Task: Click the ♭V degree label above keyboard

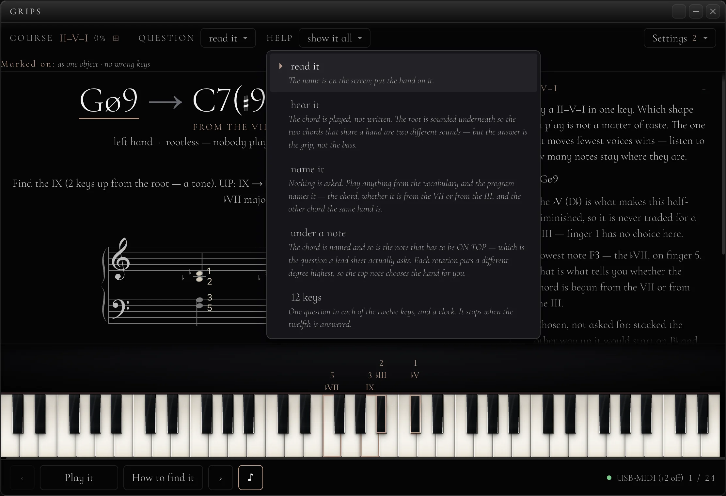Action: tap(415, 375)
